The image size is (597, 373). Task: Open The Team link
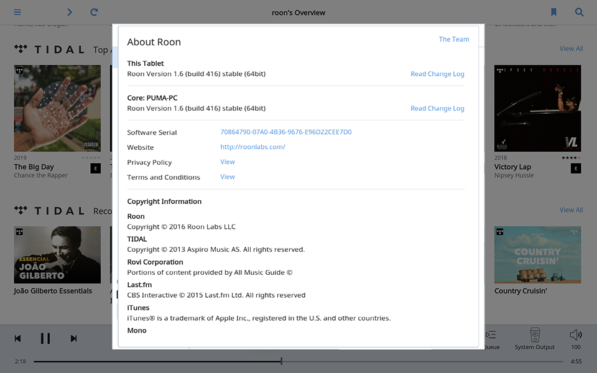tap(454, 39)
